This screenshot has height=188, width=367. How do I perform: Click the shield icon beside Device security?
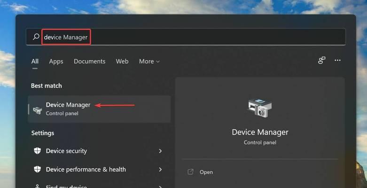click(37, 151)
